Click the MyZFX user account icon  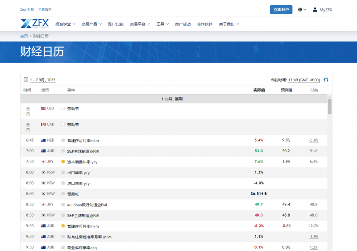pyautogui.click(x=315, y=9)
